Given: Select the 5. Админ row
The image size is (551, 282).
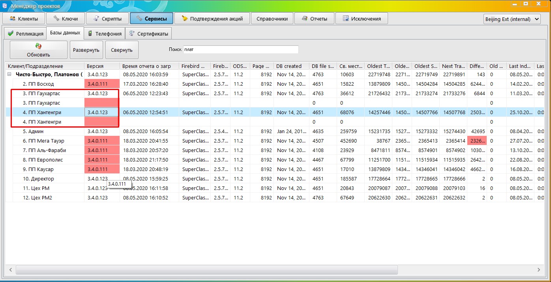Looking at the screenshot, I should click(275, 131).
